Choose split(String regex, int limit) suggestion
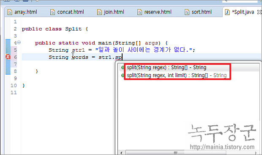This screenshot has width=262, height=155. pyautogui.click(x=177, y=75)
